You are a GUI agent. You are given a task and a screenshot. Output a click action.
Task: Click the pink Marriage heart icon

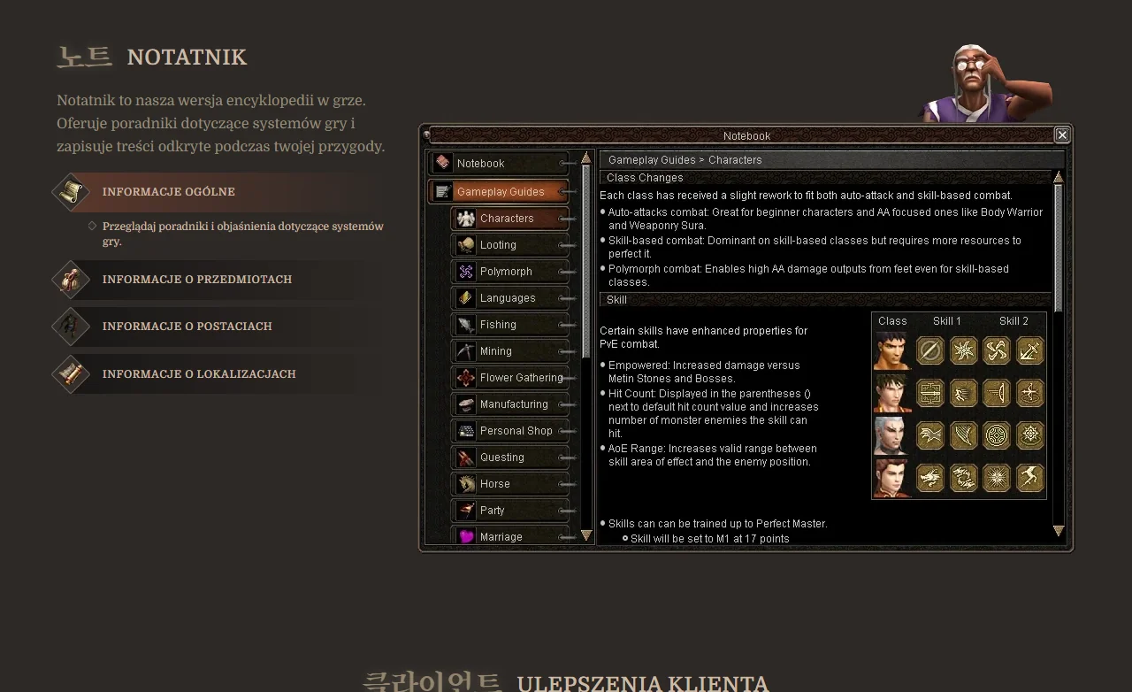click(x=466, y=536)
